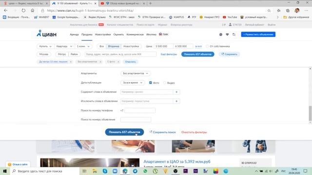This screenshot has height=175, width=312.
Task: Expand the Квартиру property type dropdown
Action: (64, 46)
